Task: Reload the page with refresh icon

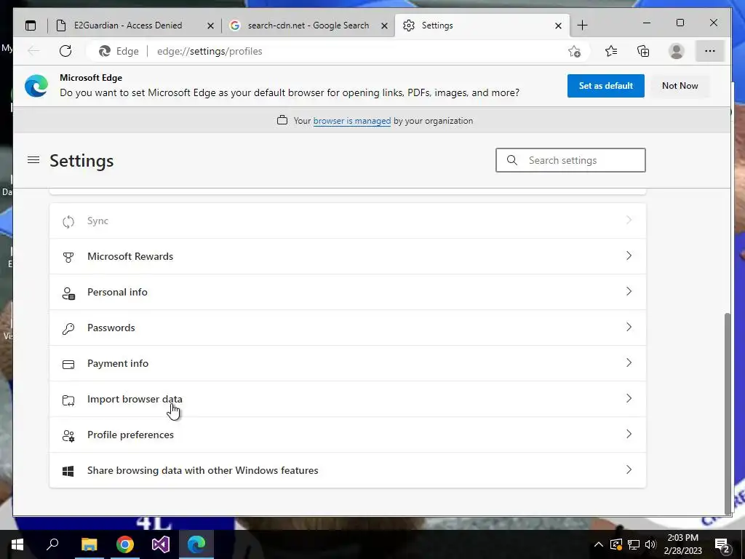Action: pos(65,51)
